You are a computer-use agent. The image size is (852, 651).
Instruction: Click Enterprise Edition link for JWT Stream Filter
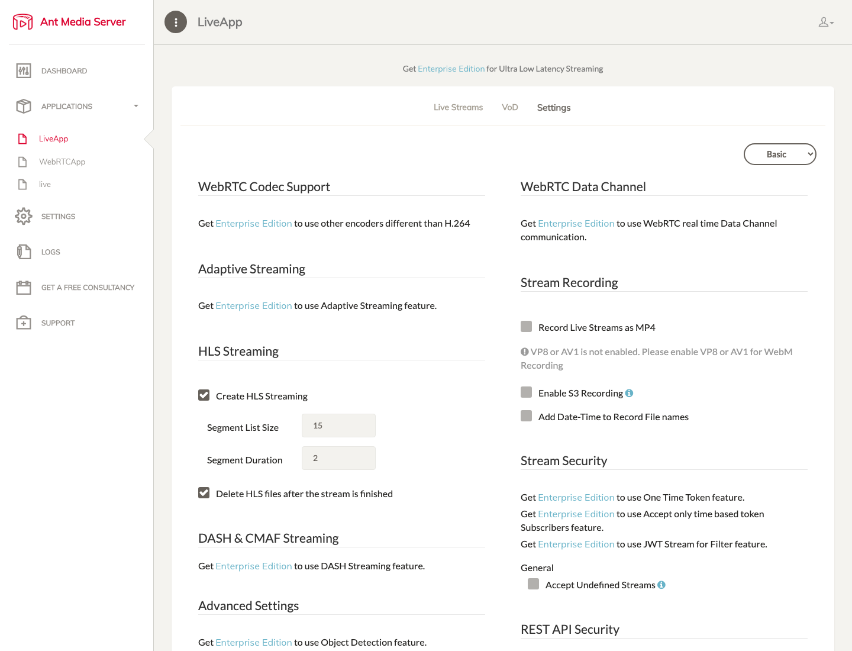(576, 544)
